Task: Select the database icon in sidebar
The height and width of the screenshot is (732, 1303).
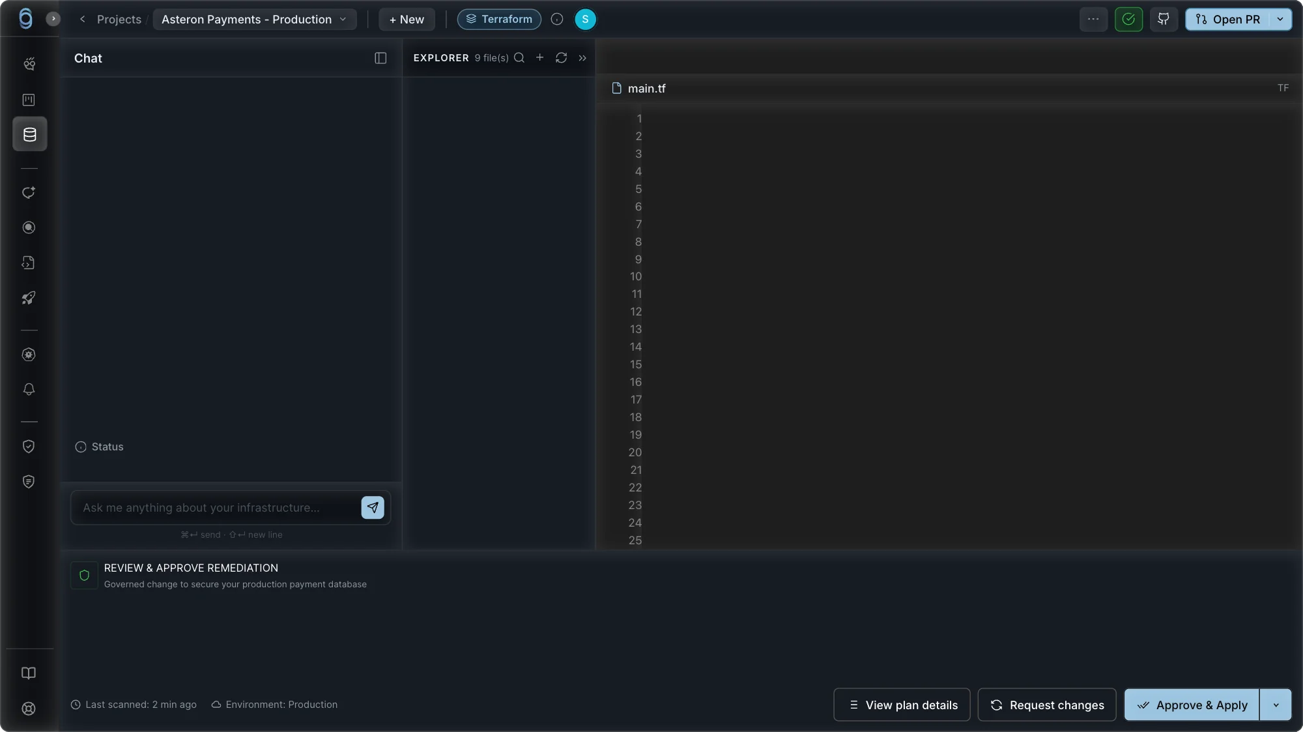Action: [30, 134]
